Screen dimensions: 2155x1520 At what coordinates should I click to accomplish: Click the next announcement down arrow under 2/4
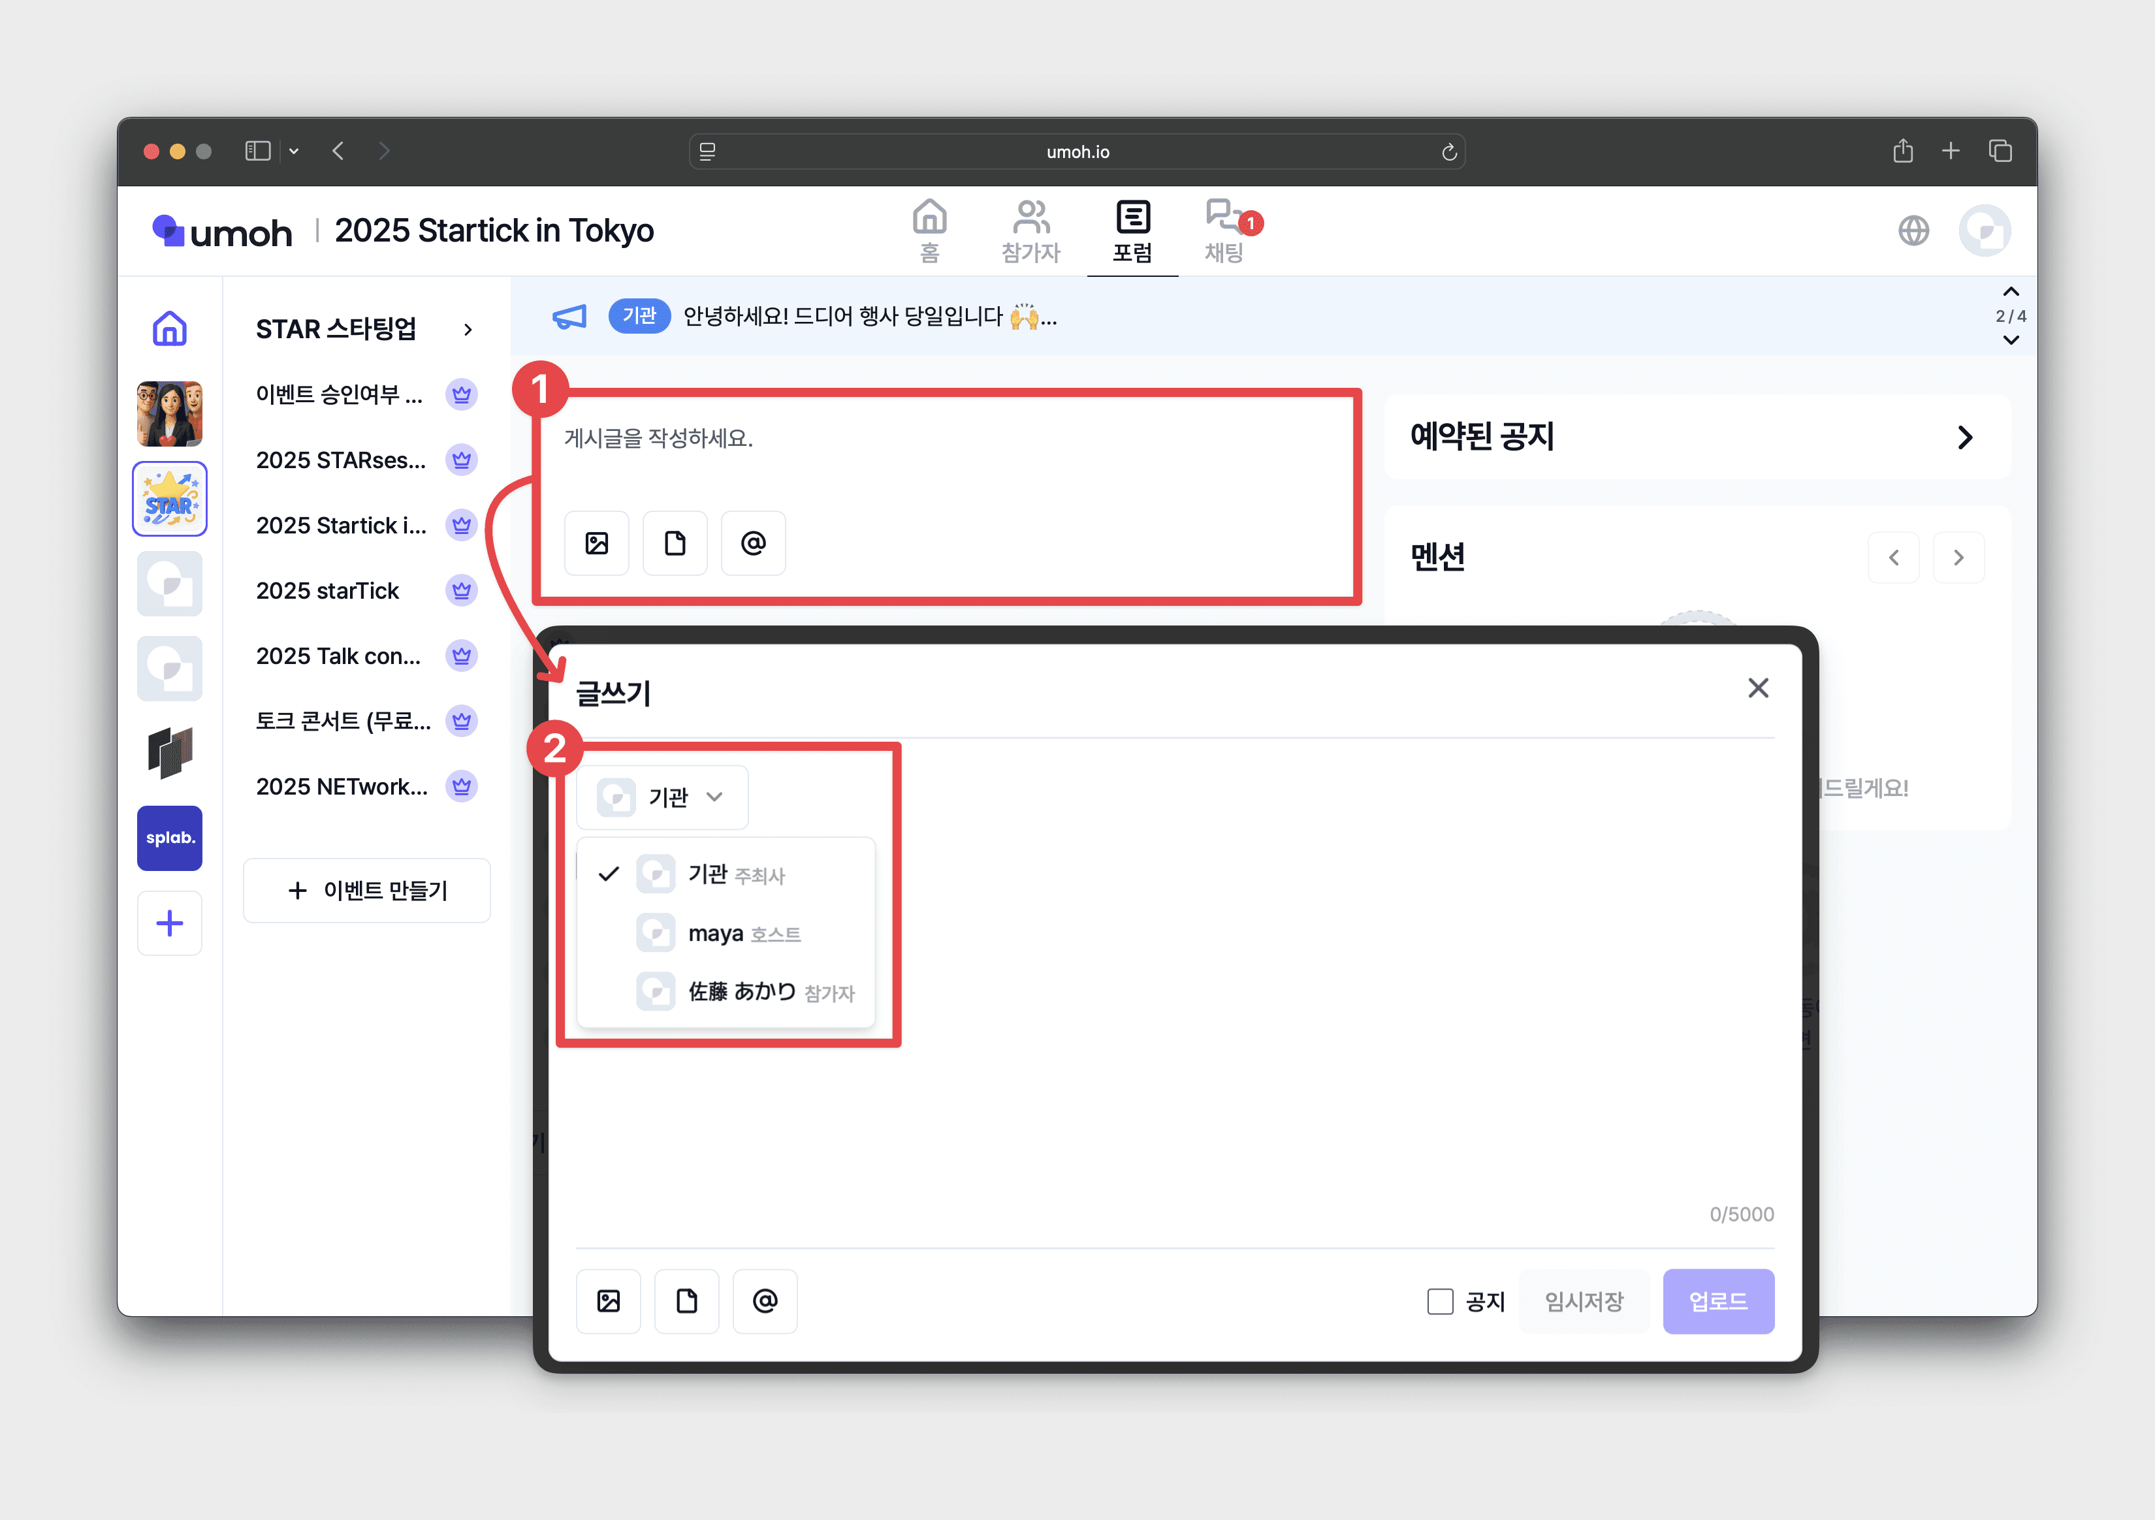(x=2011, y=341)
